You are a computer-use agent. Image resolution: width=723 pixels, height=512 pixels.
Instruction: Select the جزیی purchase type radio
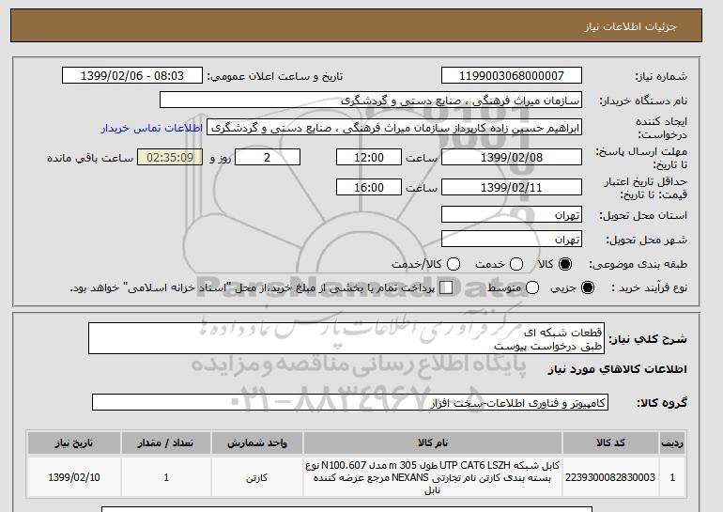click(588, 287)
